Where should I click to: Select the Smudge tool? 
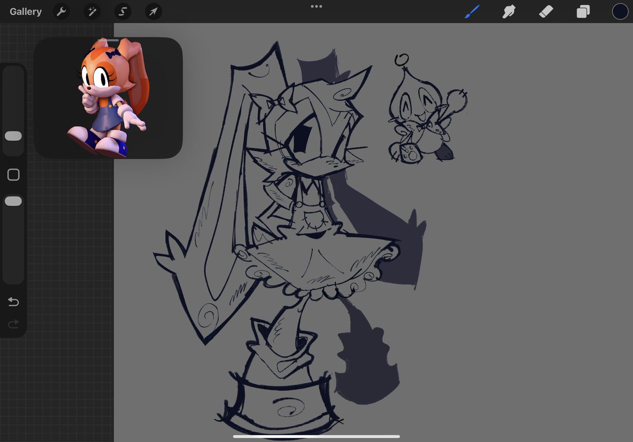(508, 12)
